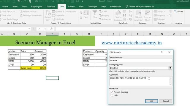This screenshot has height=106, width=190.
Task: Click the Remove Duplicates icon
Action: pyautogui.click(x=125, y=15)
